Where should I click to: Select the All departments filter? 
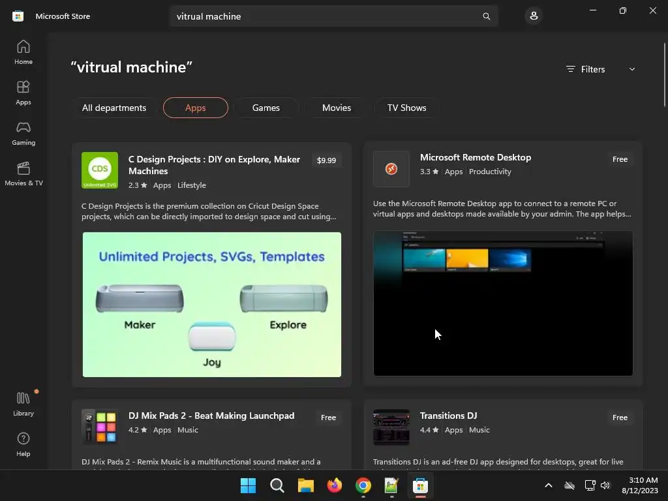[x=114, y=108]
